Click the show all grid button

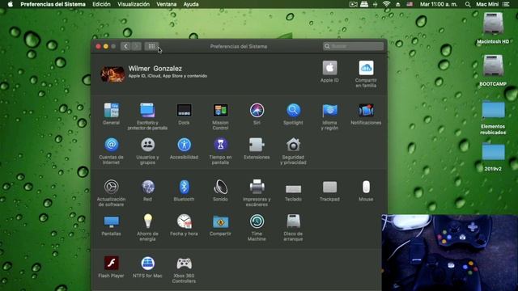click(x=151, y=47)
